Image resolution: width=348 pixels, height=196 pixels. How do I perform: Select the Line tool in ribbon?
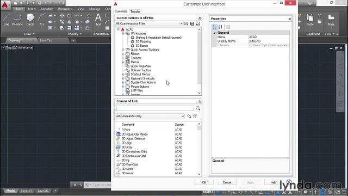click(x=6, y=20)
